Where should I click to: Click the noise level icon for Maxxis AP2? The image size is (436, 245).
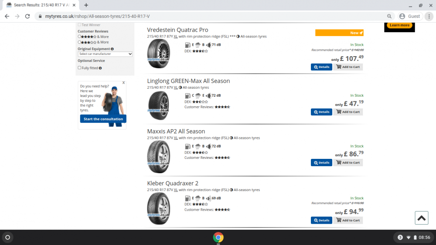(x=208, y=146)
